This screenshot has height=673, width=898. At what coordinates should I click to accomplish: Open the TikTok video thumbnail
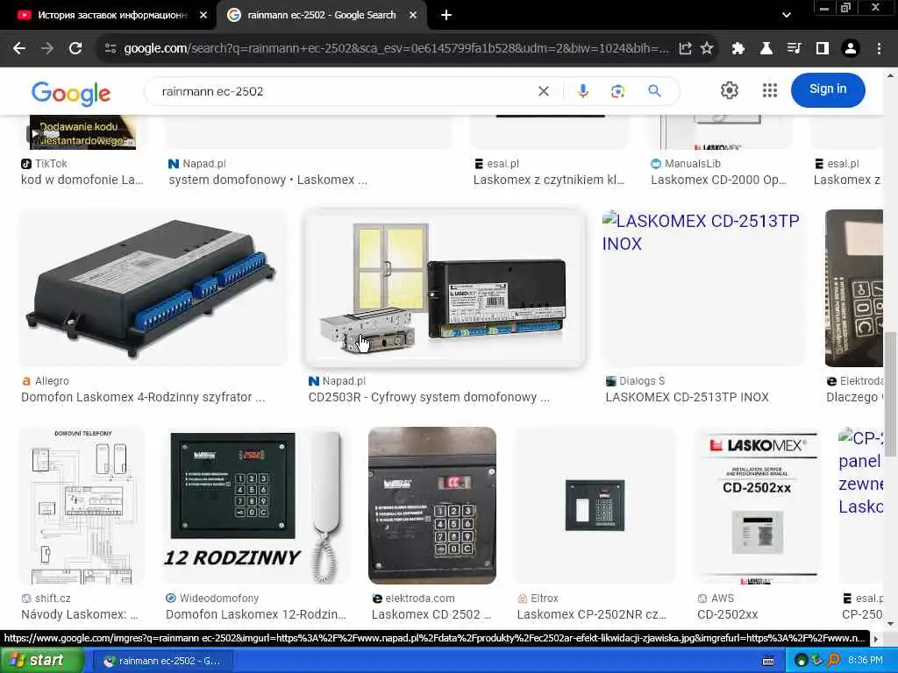82,132
